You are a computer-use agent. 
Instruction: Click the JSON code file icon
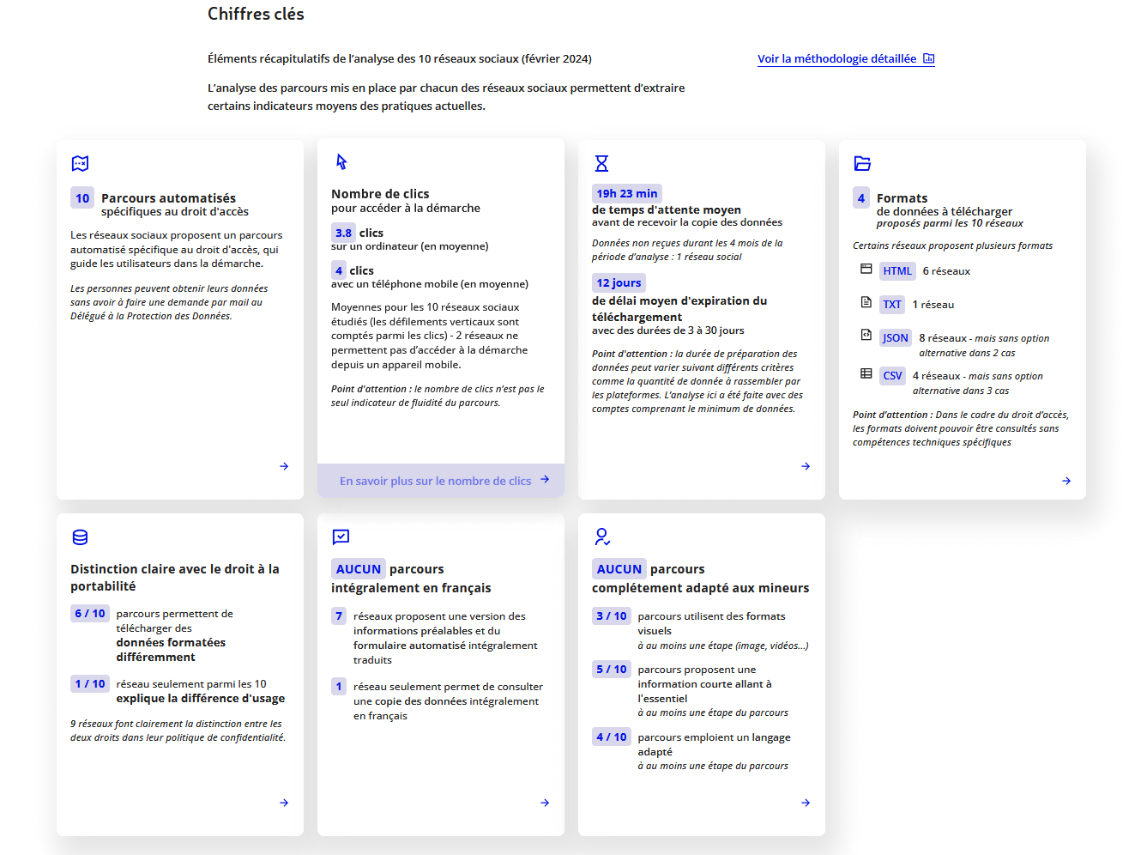(x=866, y=335)
